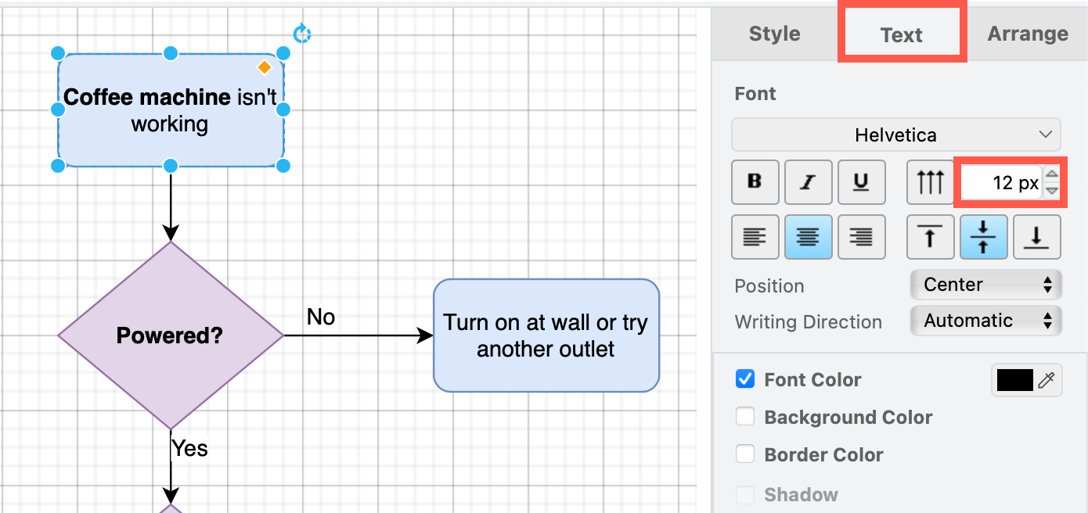
Task: Open the Helvetica font dropdown
Action: coord(895,135)
